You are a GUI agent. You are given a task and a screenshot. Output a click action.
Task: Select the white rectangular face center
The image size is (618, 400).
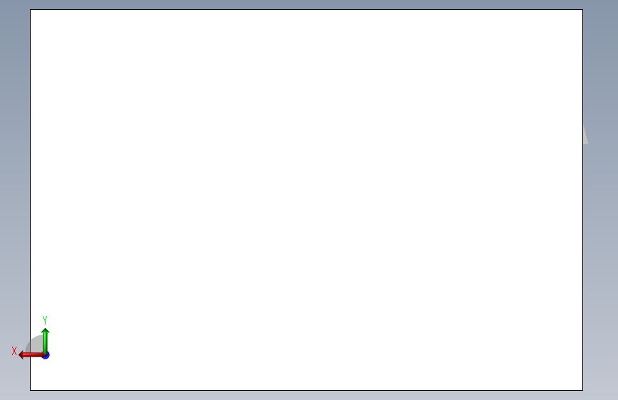pyautogui.click(x=307, y=200)
